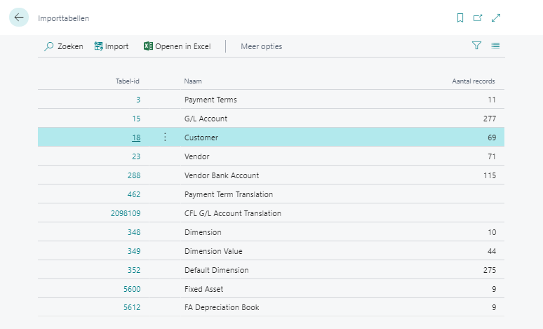Sort by Tabel-id column header
Viewport: 543px width, 329px height.
tap(128, 81)
